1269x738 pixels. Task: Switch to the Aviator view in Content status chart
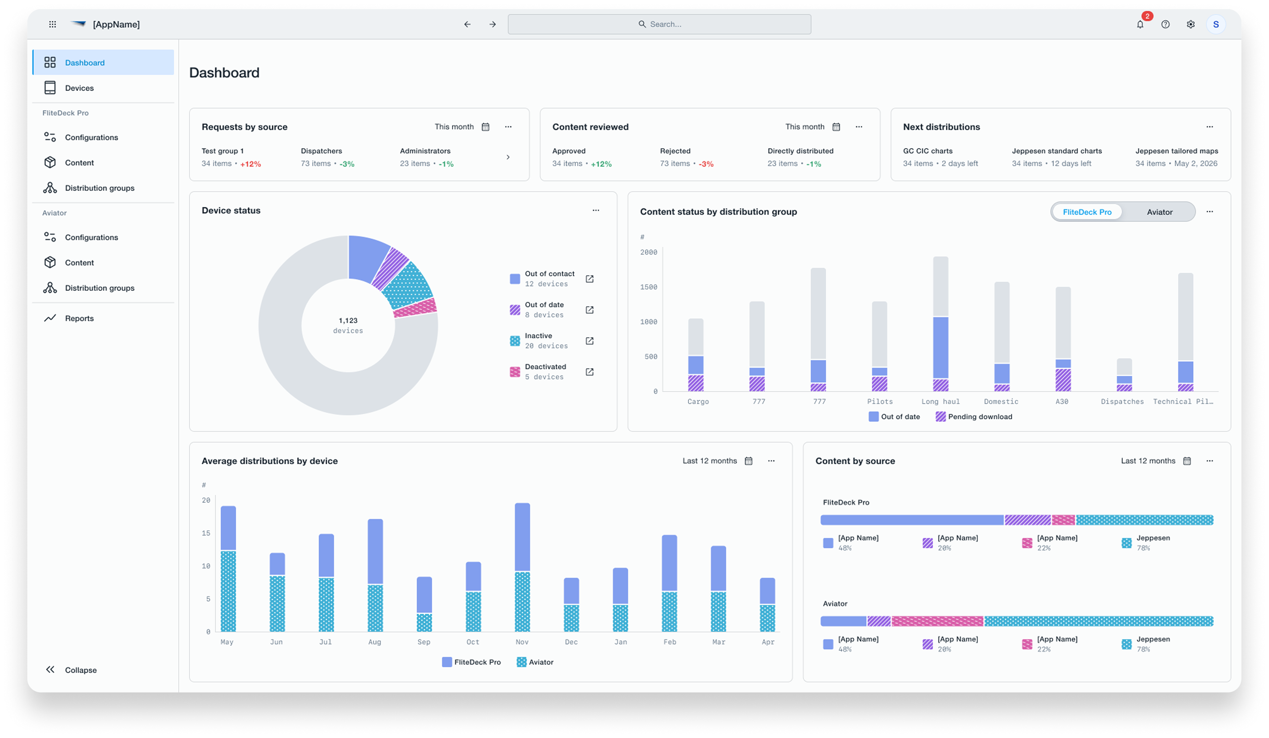pos(1159,212)
